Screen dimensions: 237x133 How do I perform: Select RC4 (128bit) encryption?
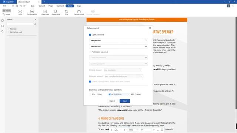coord(90,95)
